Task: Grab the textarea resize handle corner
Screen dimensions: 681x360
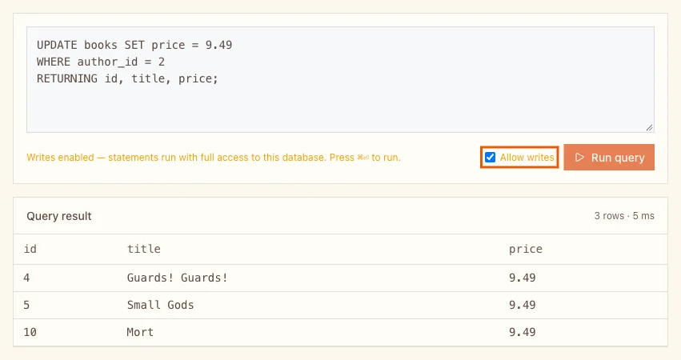Action: coord(649,128)
